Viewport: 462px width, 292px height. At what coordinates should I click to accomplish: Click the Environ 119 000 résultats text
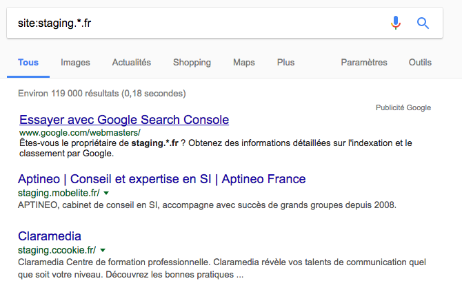click(101, 94)
